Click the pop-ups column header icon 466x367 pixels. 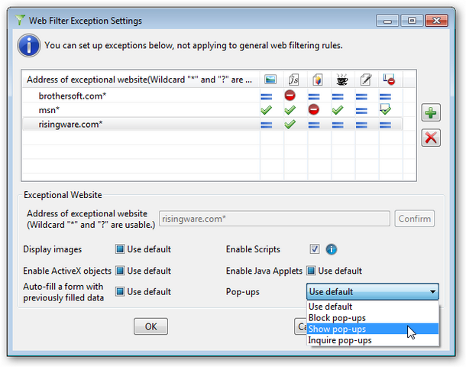387,79
